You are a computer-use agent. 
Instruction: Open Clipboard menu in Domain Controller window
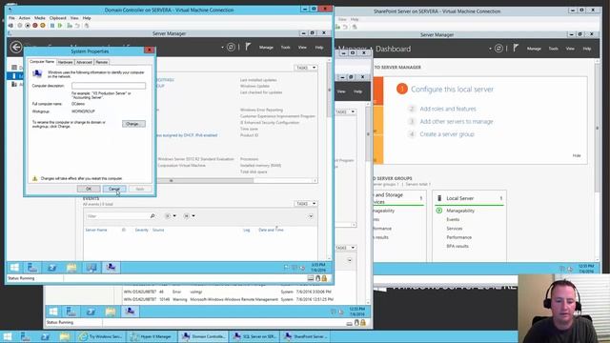(x=57, y=18)
